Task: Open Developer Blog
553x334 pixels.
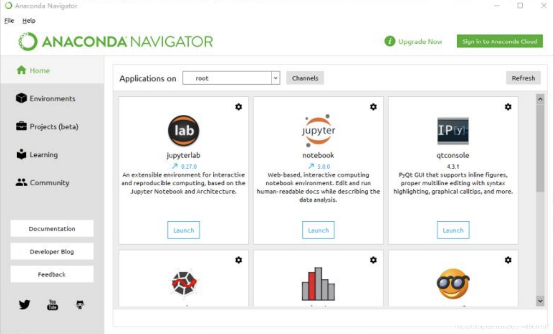Action: 52,252
